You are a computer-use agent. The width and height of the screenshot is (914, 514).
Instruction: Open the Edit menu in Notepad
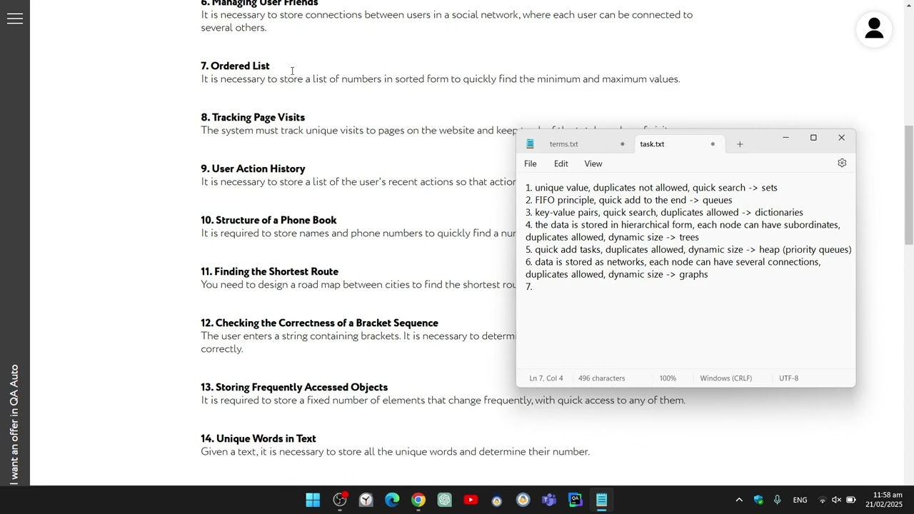click(561, 163)
